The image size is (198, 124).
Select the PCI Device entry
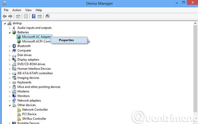[29, 114]
